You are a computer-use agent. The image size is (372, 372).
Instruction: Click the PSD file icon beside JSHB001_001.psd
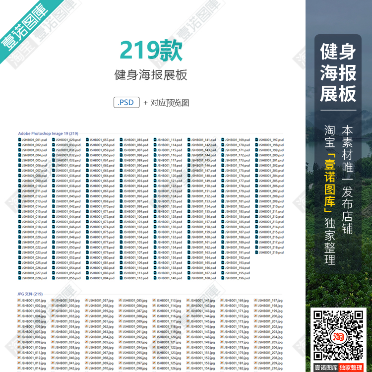click(x=20, y=140)
